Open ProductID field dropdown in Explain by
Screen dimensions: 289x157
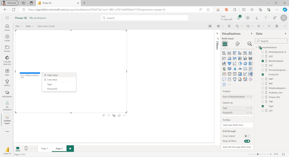(248, 112)
